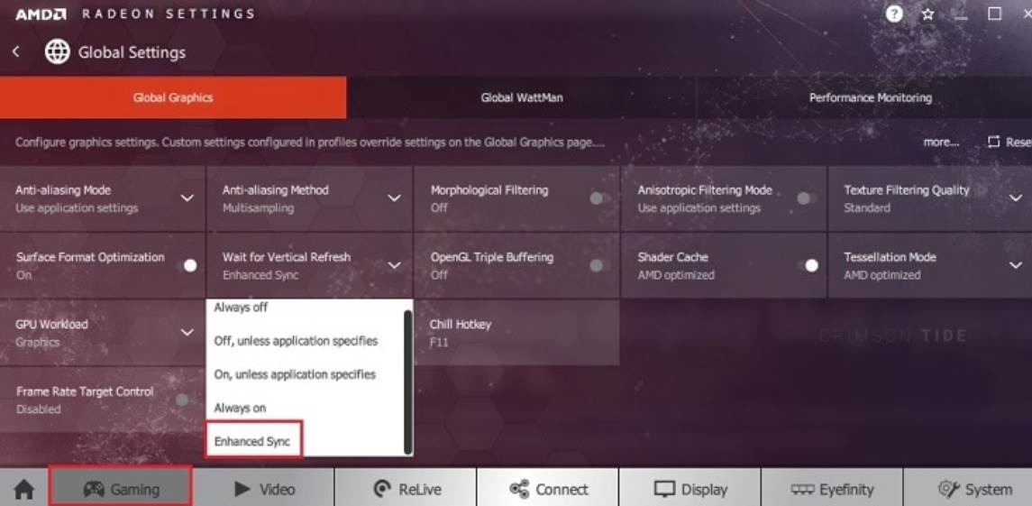The width and height of the screenshot is (1032, 506).
Task: Expand GPU Workload dropdown
Action: (187, 332)
